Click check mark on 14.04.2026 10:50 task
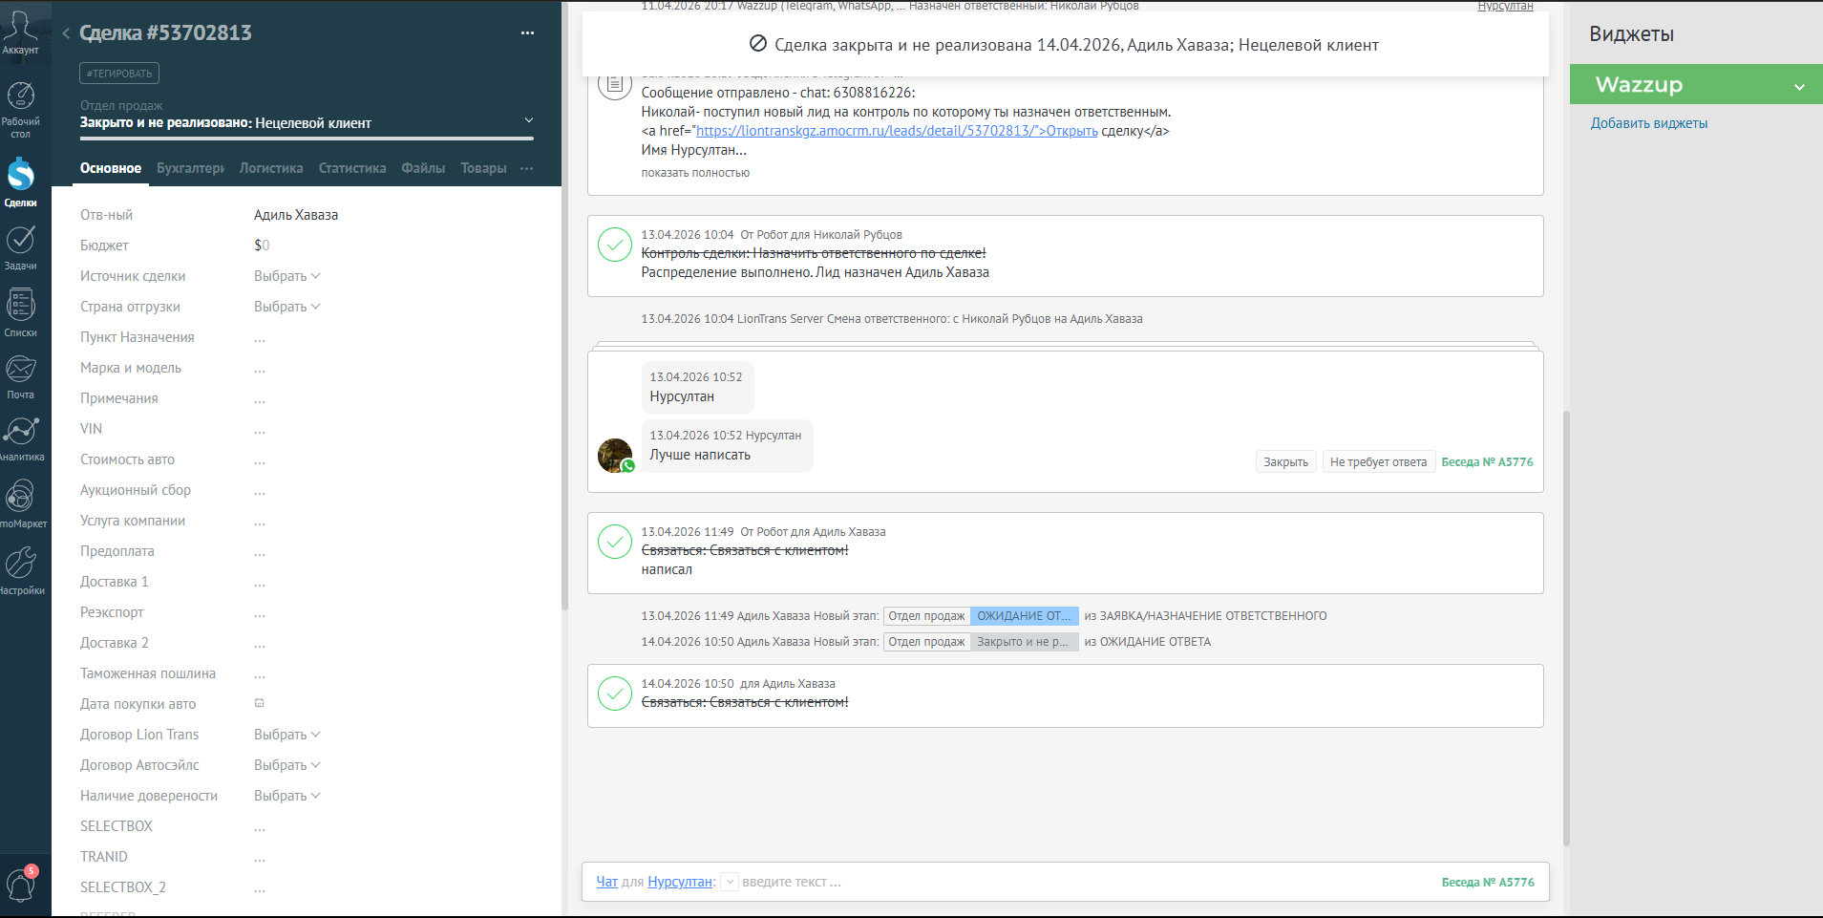Viewport: 1823px width, 918px height. 615,694
